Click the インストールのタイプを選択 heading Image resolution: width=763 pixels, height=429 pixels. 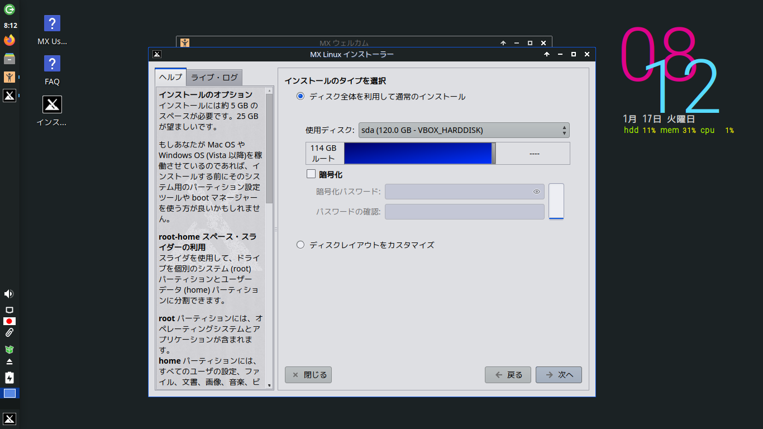click(335, 81)
